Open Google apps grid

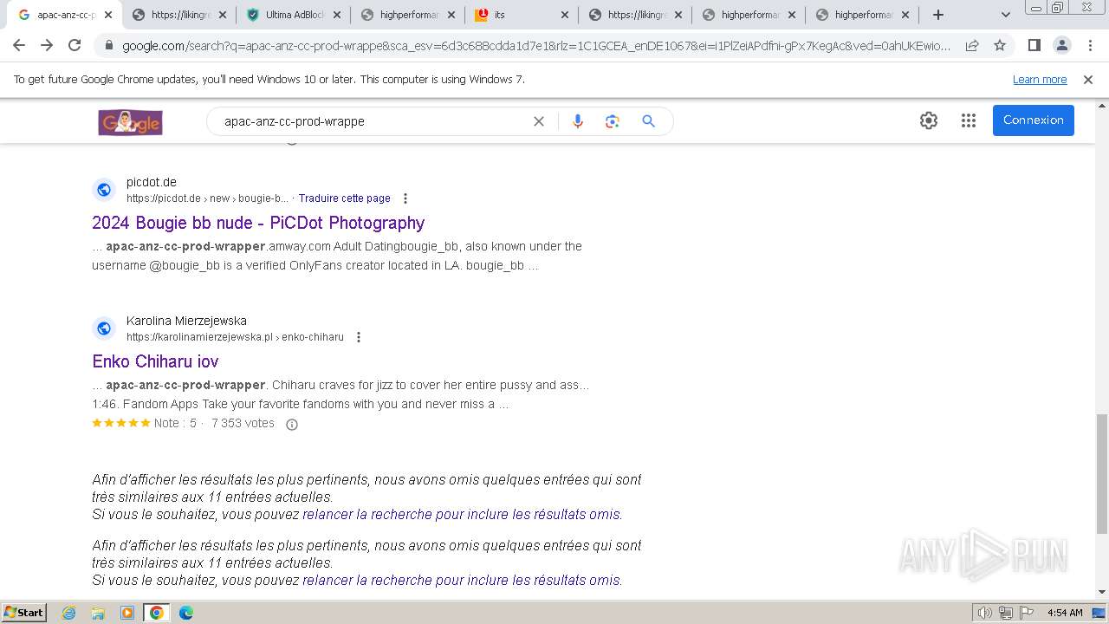pyautogui.click(x=969, y=120)
